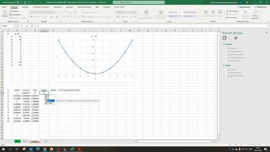Select the 'Градиентная заливка' radio button

point(226,54)
